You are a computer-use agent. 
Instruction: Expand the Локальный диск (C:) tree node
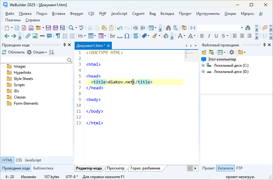(203, 66)
